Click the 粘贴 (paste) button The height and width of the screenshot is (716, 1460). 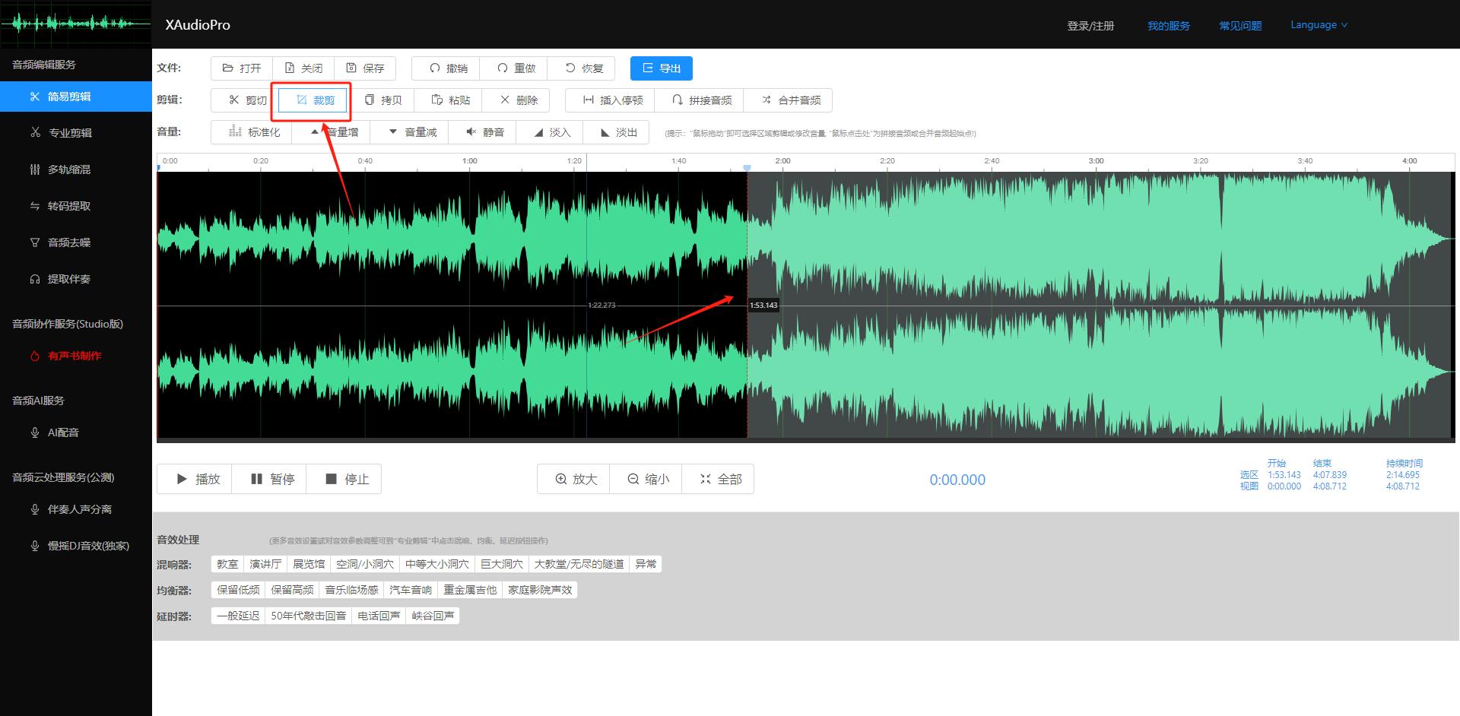point(451,100)
